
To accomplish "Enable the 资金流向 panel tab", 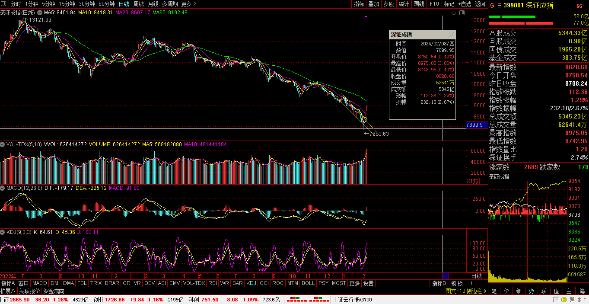I will [54, 291].
